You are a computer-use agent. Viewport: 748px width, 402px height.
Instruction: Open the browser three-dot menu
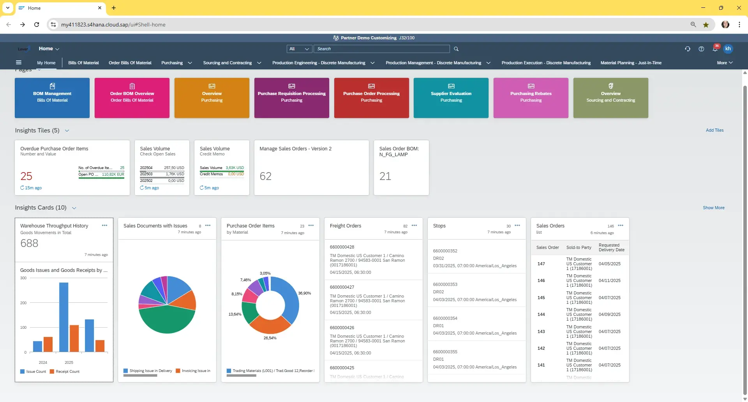click(x=739, y=25)
